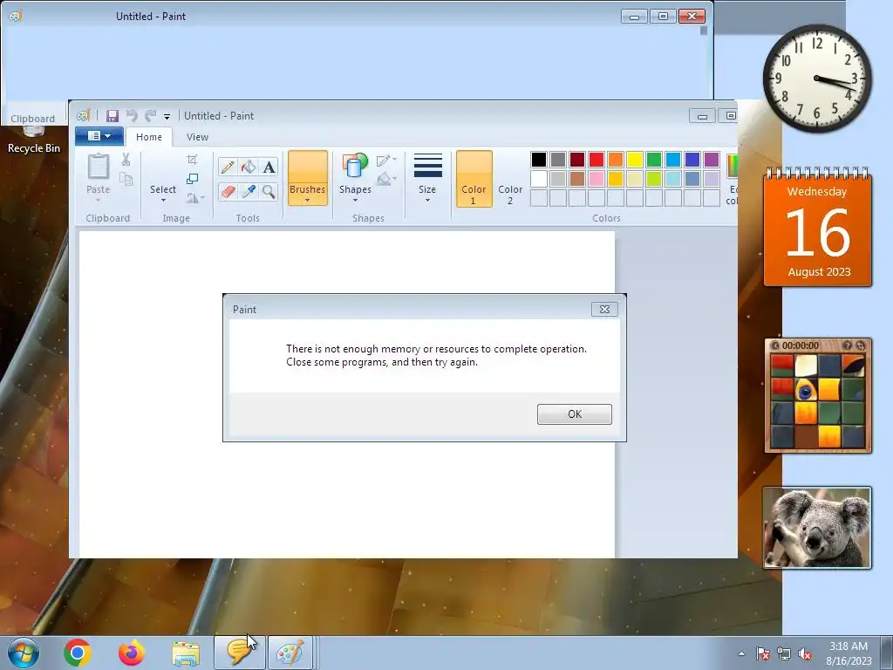Expand the quick access toolbar customize arrow

(x=167, y=117)
